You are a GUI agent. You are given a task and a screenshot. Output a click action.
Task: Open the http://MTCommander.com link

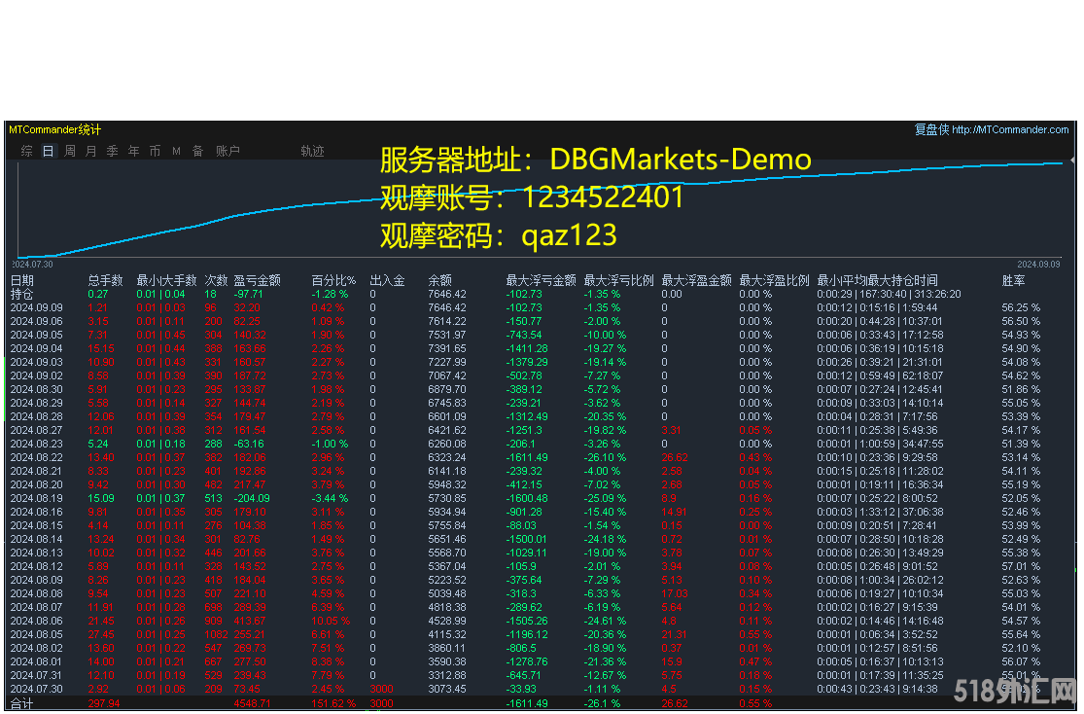[1010, 129]
